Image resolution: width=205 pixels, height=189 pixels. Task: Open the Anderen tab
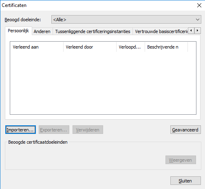(x=42, y=31)
